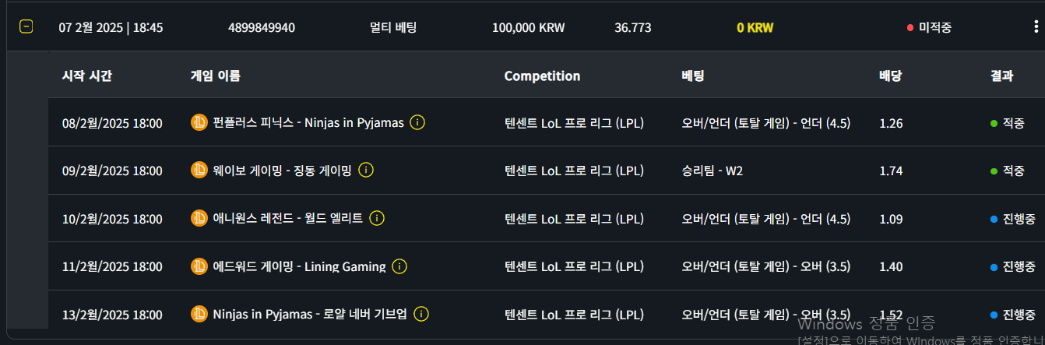Collapse the multi bet row with minus icon
Viewport: 1045px width, 345px height.
[26, 27]
